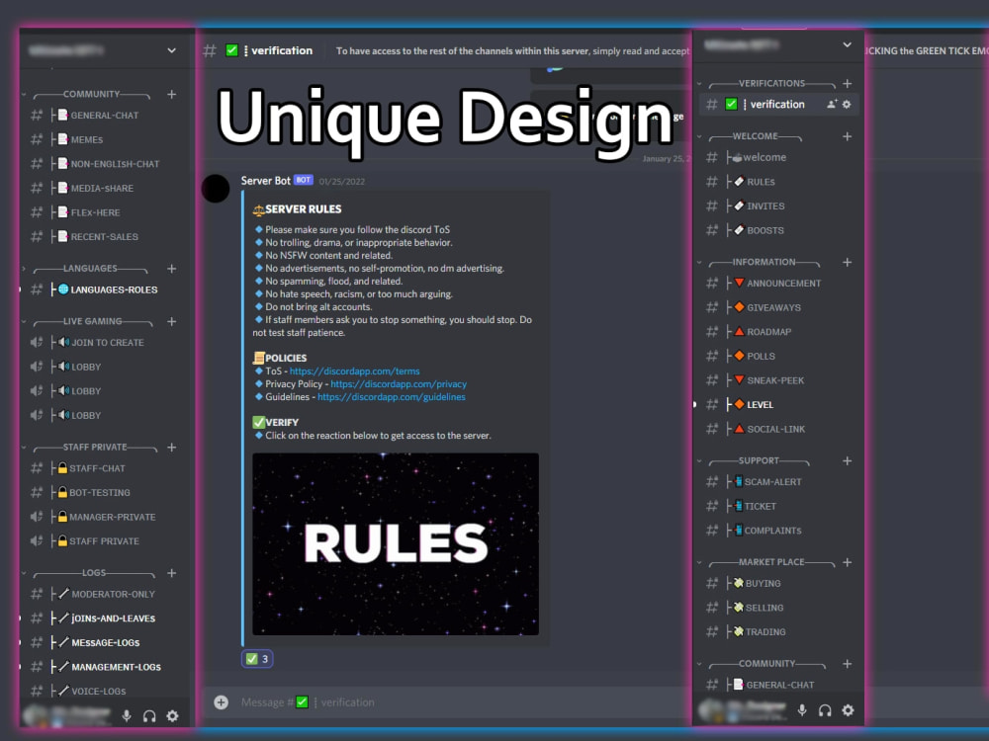The height and width of the screenshot is (741, 989).
Task: Select verification channel in right panel
Action: click(x=778, y=104)
